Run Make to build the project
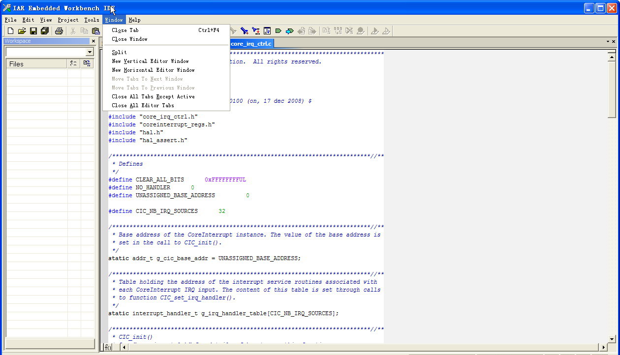The height and width of the screenshot is (355, 620). 338,31
